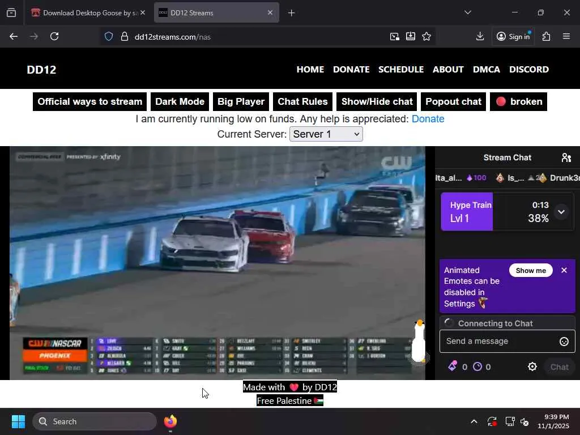
Task: Open the DONATE nav item
Action: tap(351, 70)
